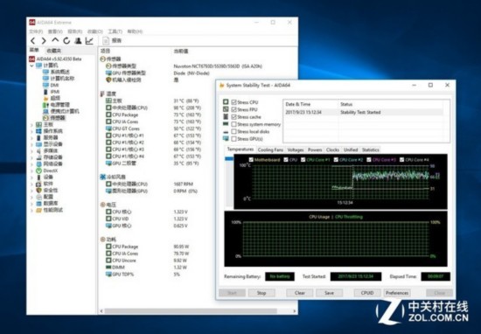481x334 pixels.
Task: Click the graph chart toolbar icon
Action: coord(89,40)
